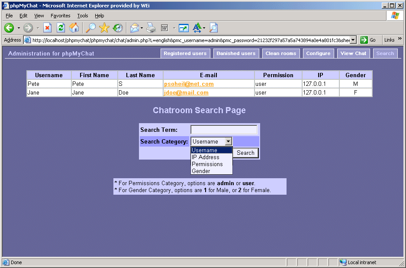Expand the Links toolbar chevron
This screenshot has width=406, height=268.
pos(400,39)
